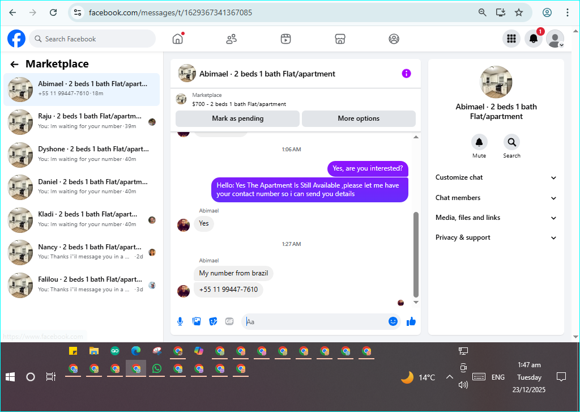The image size is (580, 412).
Task: Open emoji picker in message box
Action: pos(393,321)
